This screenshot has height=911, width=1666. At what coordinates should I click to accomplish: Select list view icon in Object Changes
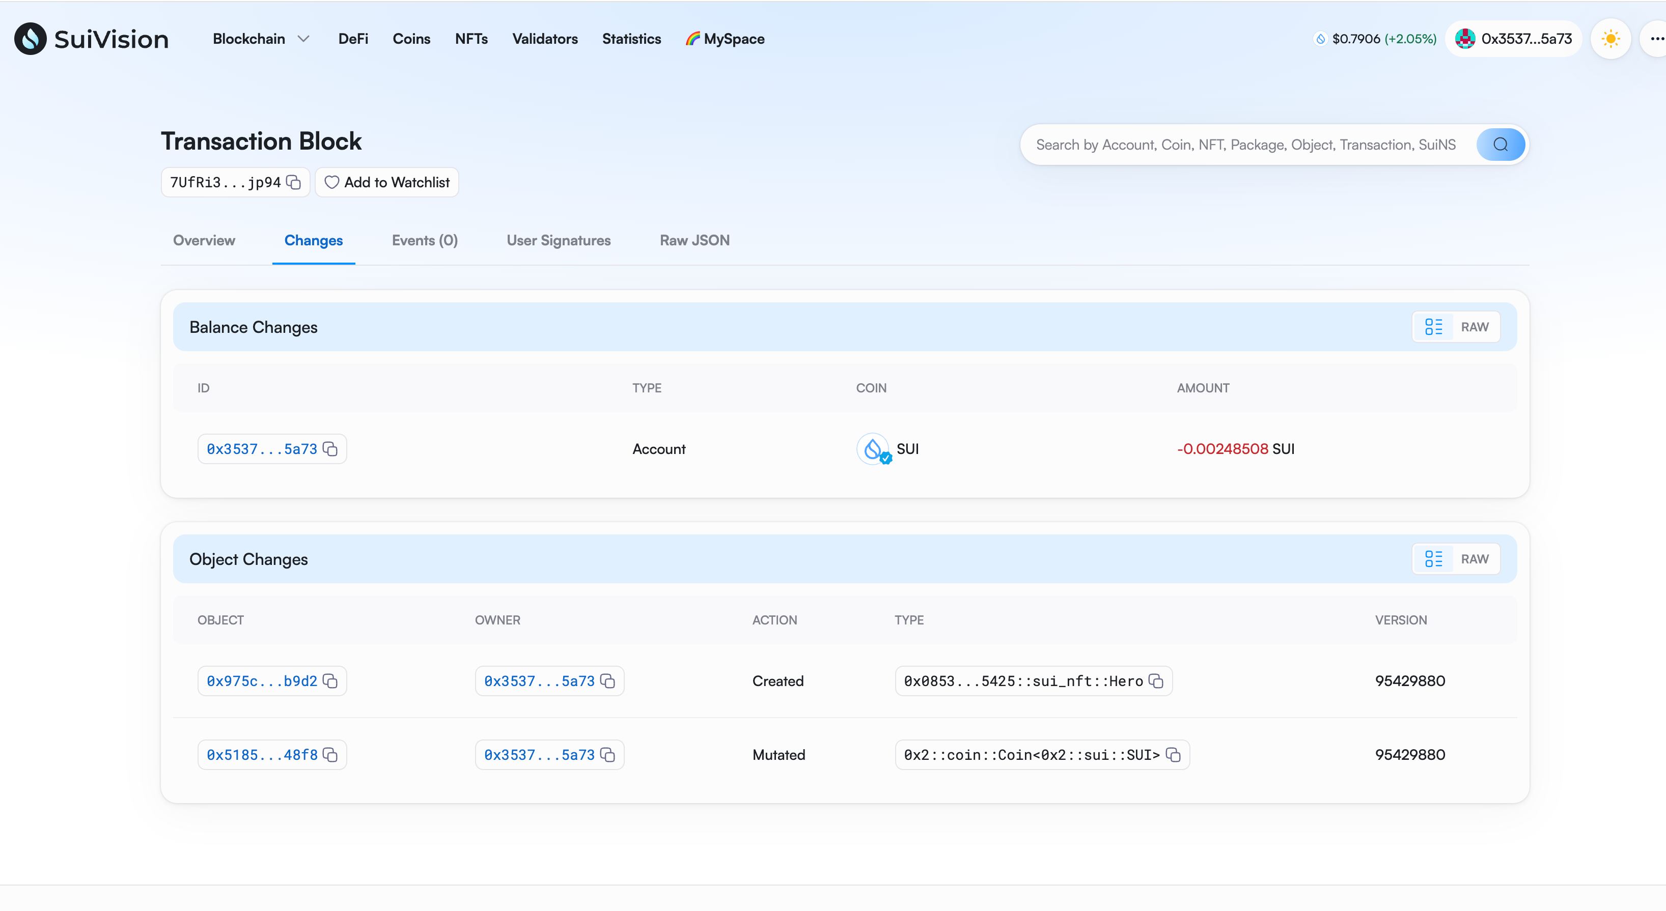tap(1434, 559)
